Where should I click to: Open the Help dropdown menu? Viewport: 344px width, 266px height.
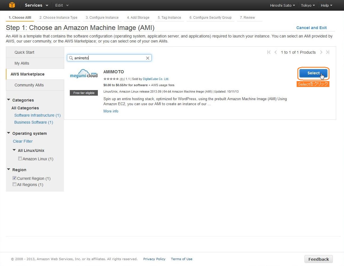pyautogui.click(x=326, y=5)
